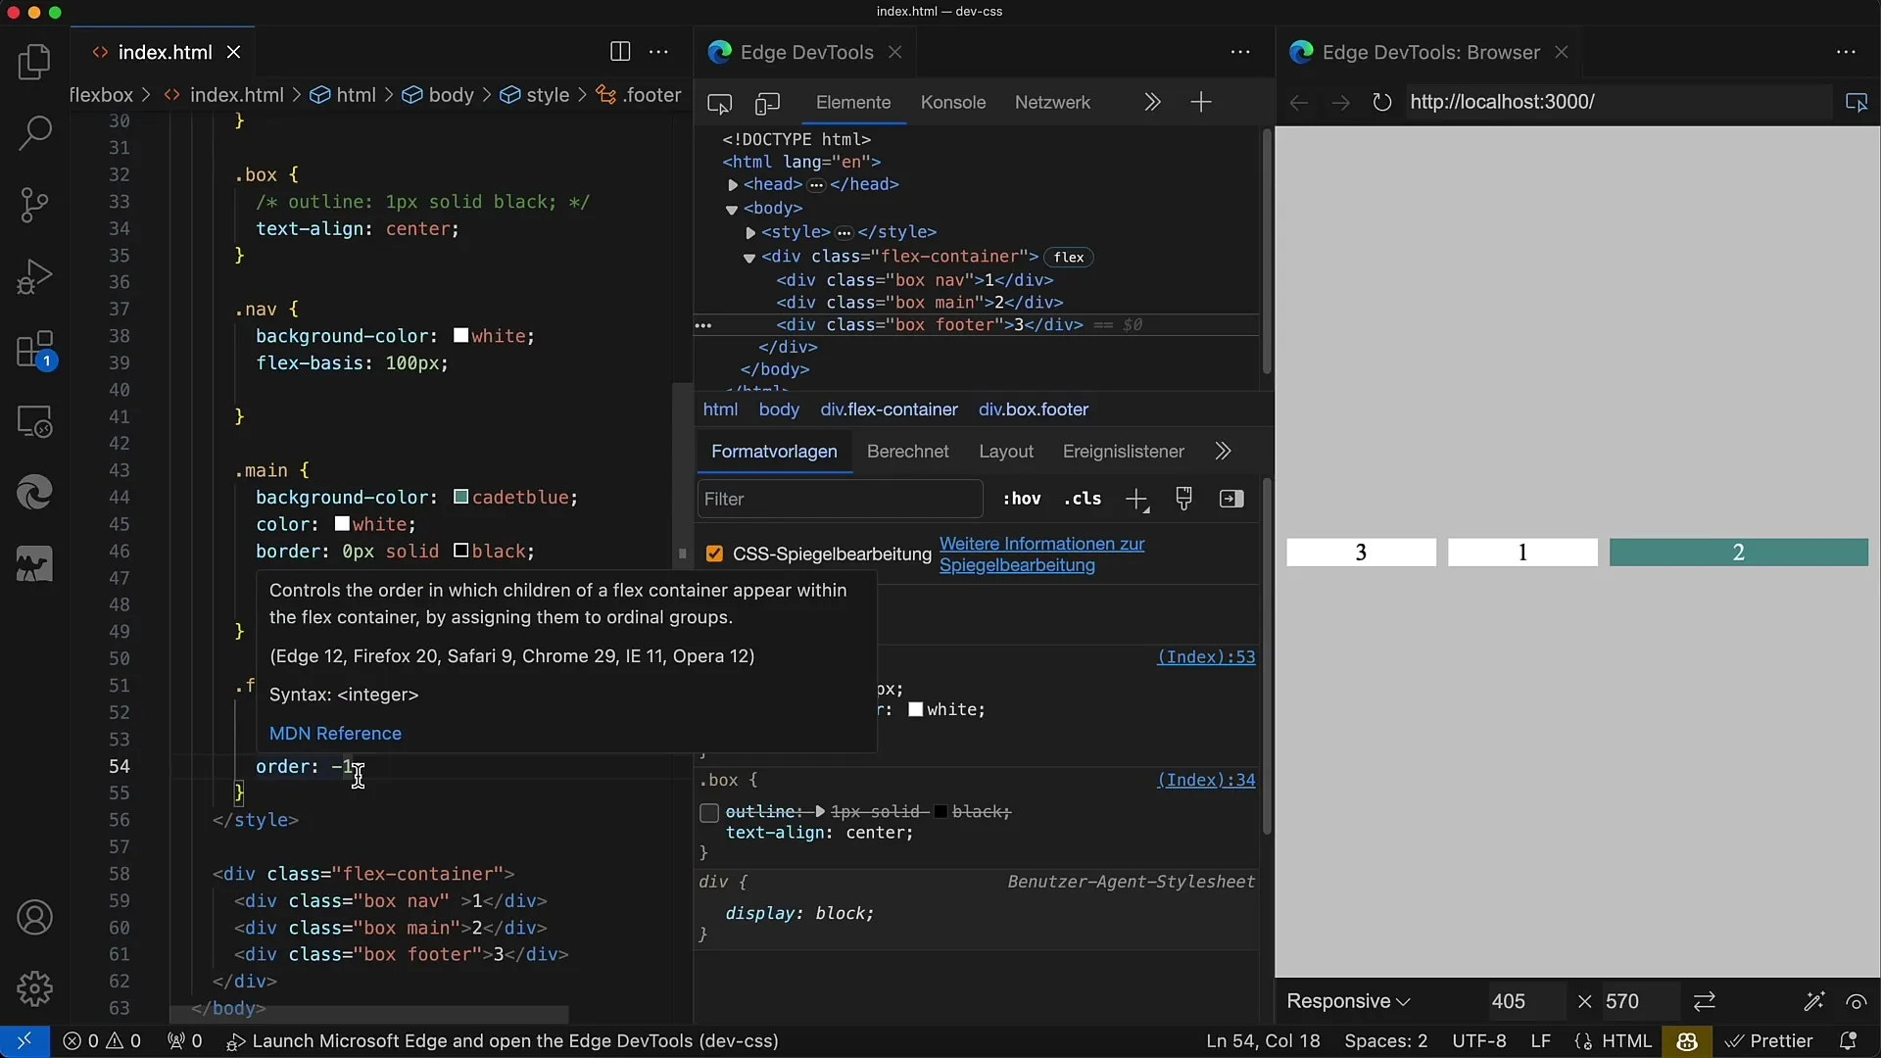
Task: Open Weitere Informationen zur Spiegelbearbeitung link
Action: click(1041, 554)
